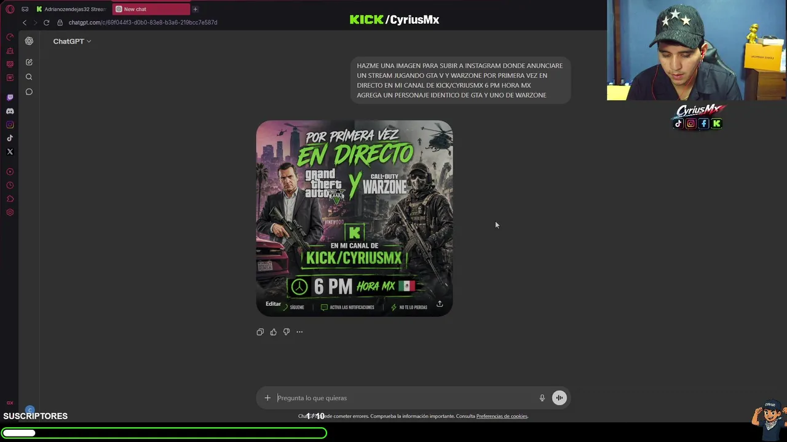Open a new browser tab with plus
This screenshot has height=442, width=787.
tap(195, 9)
